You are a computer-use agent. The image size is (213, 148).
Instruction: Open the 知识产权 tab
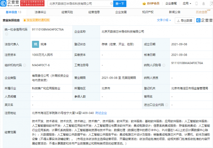pyautogui.click(x=148, y=12)
